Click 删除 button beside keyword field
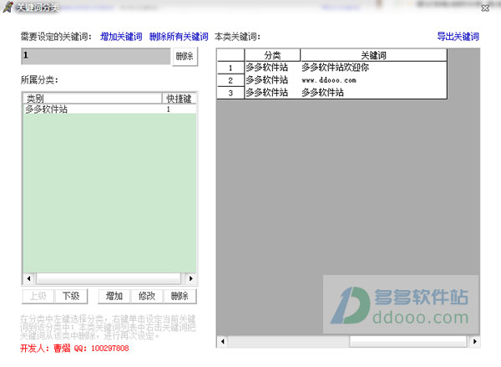The width and height of the screenshot is (501, 367). tap(185, 57)
